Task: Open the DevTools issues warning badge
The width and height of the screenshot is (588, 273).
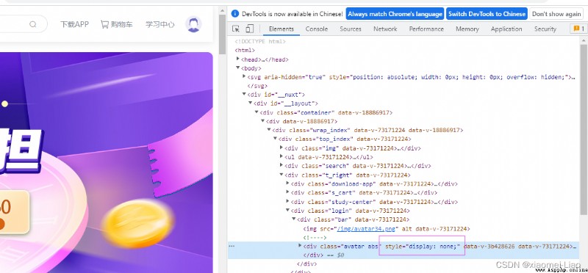Action: [x=578, y=29]
